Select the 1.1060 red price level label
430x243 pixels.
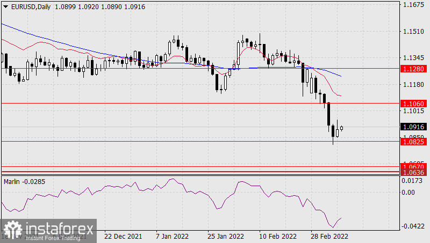(x=413, y=104)
